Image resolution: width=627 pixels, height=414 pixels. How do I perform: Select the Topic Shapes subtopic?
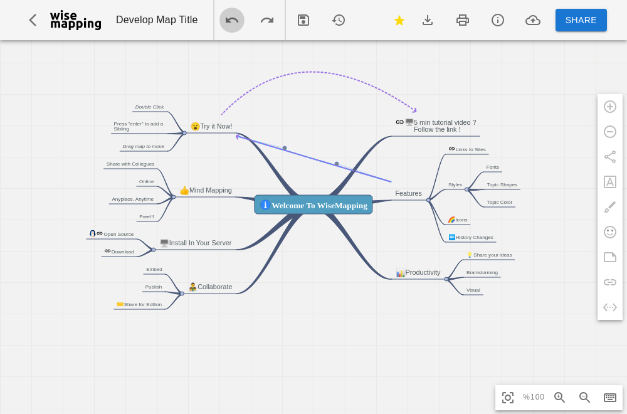(x=502, y=185)
